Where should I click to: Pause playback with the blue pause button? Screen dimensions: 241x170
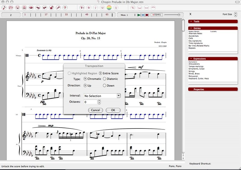coord(143,15)
